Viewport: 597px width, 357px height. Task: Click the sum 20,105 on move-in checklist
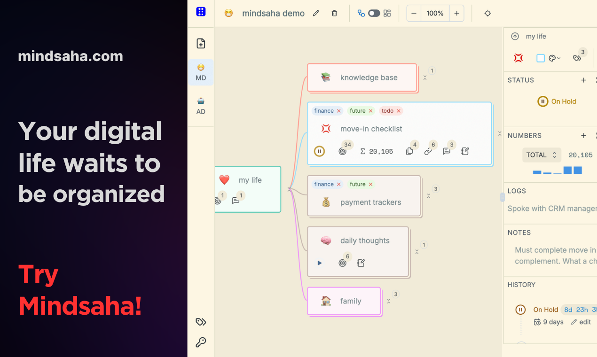pos(377,151)
